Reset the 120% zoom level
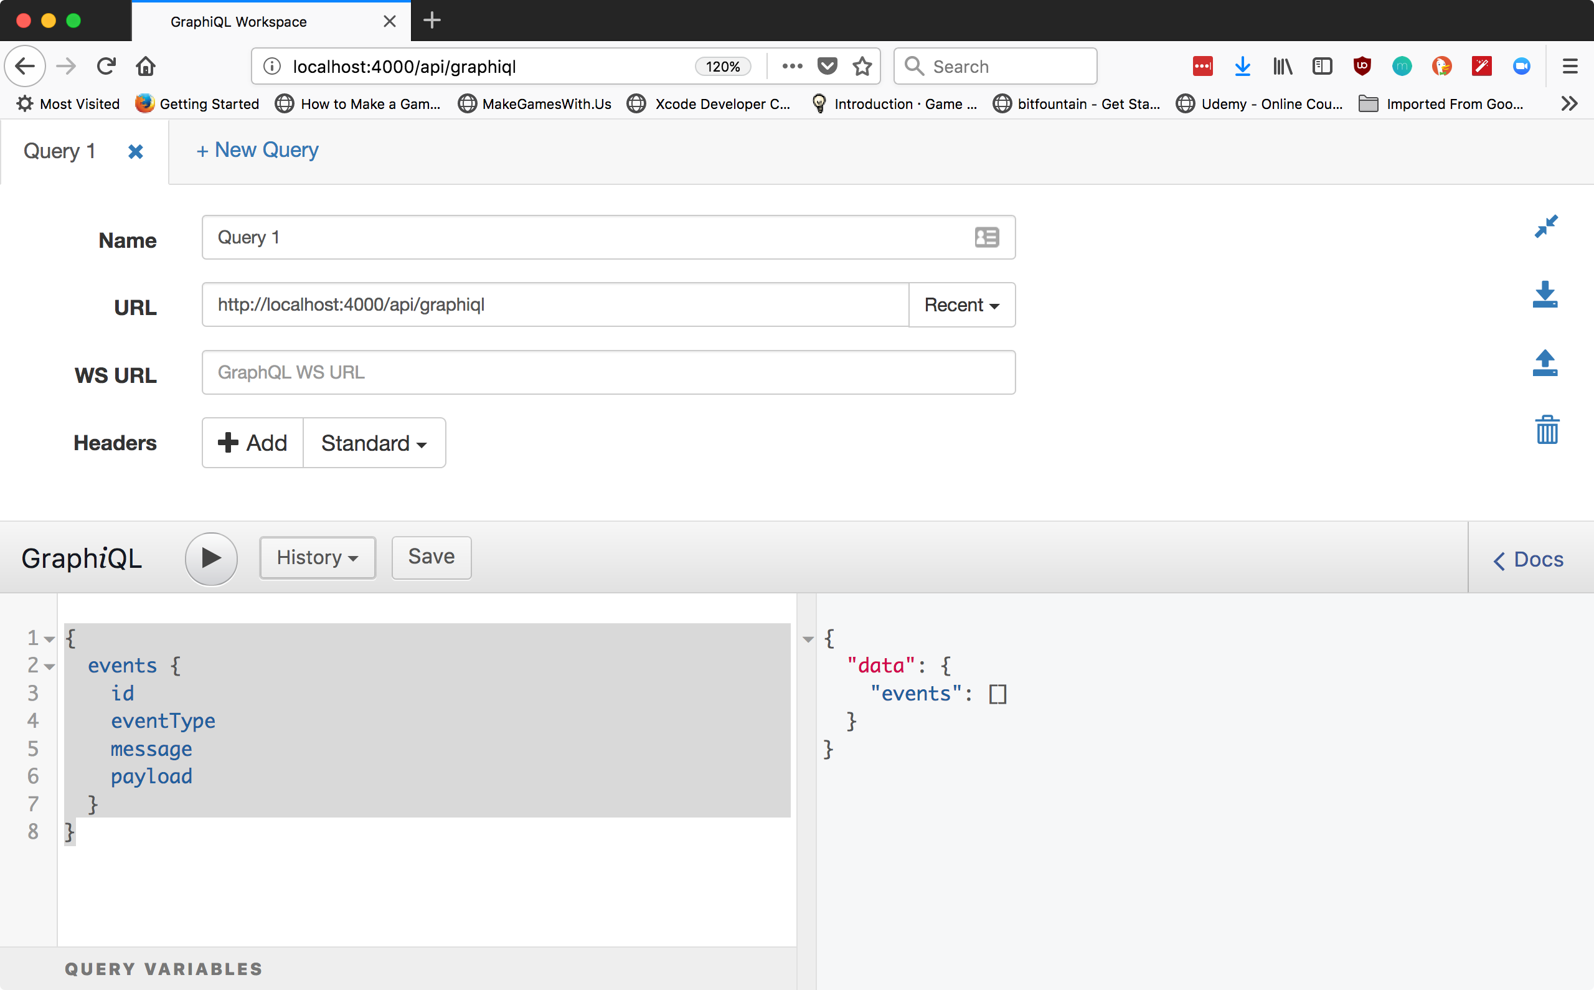This screenshot has width=1594, height=990. pyautogui.click(x=722, y=66)
